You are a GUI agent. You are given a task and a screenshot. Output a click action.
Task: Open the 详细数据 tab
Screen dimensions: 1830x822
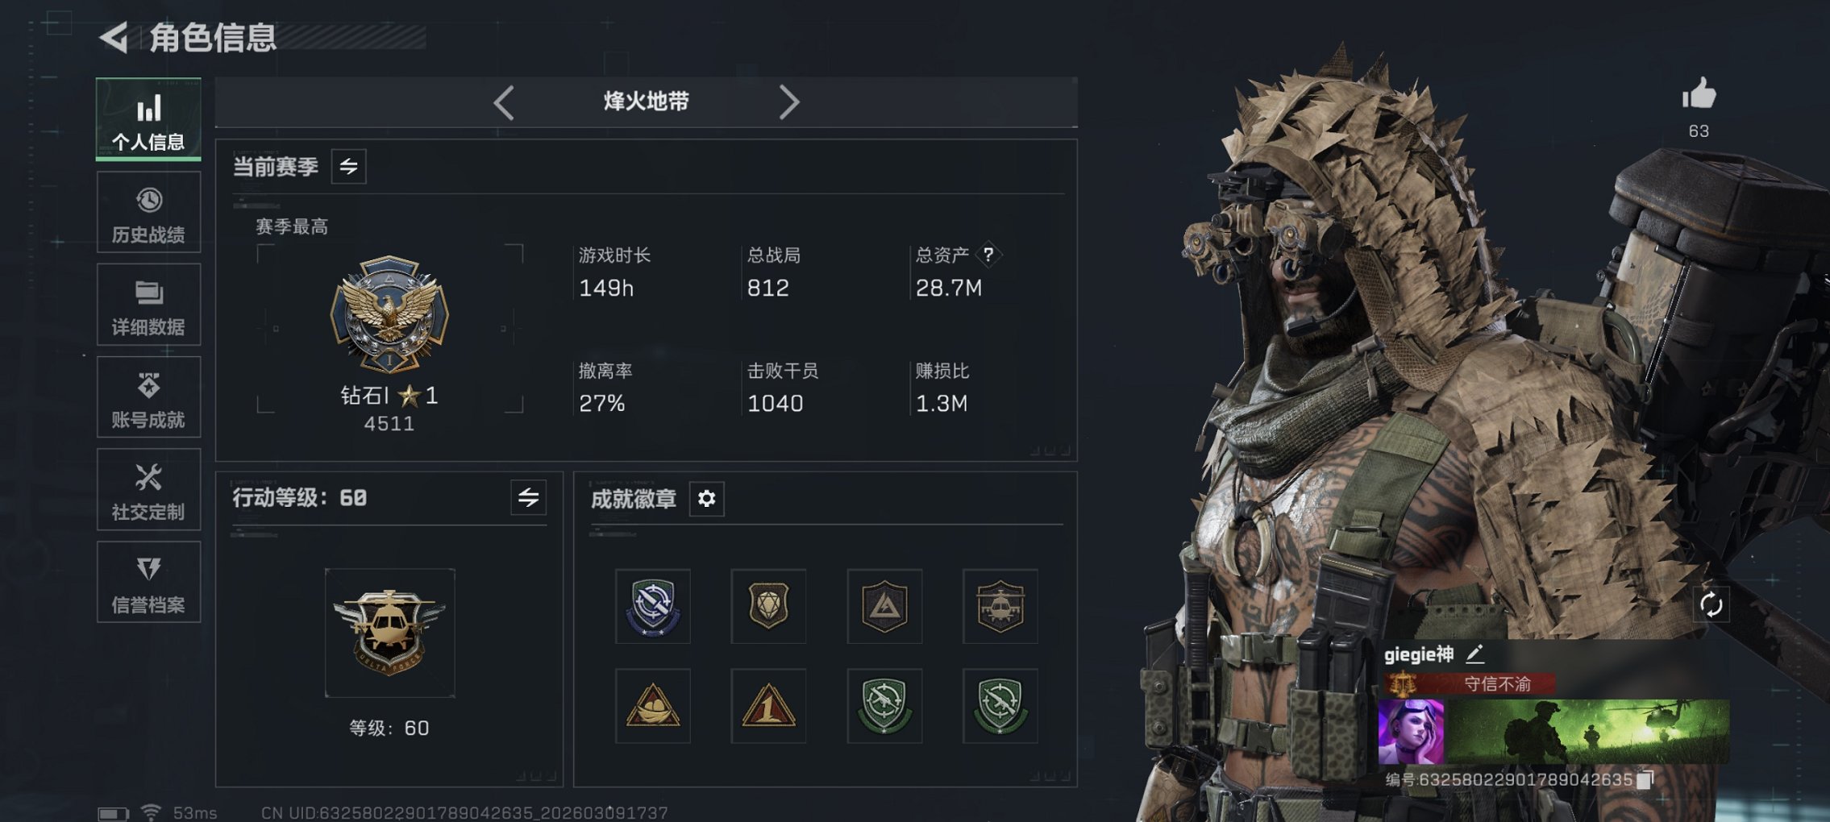148,305
